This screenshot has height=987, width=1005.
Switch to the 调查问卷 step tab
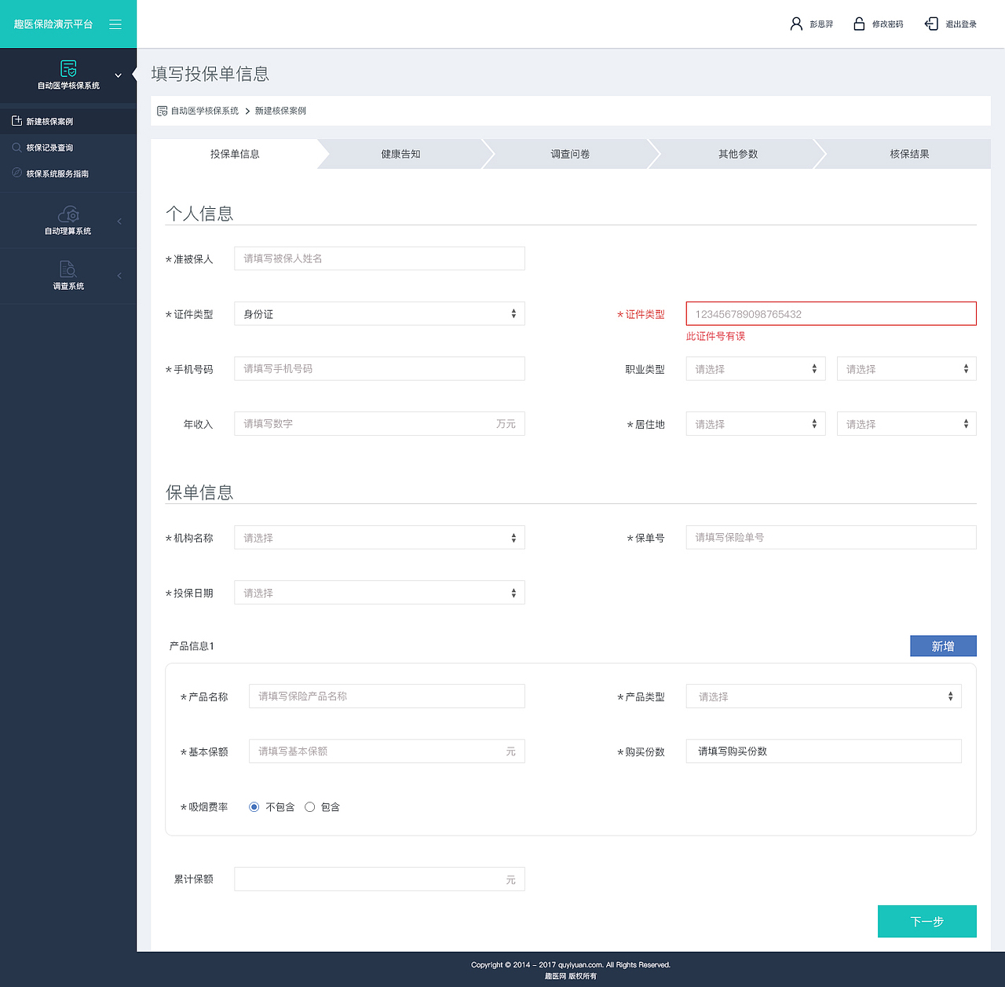(x=570, y=154)
